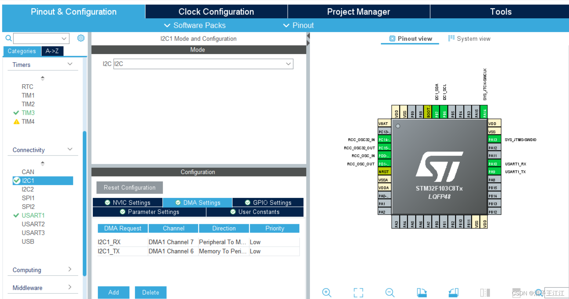
Task: Open the search field dropdown arrow
Action: pos(64,38)
